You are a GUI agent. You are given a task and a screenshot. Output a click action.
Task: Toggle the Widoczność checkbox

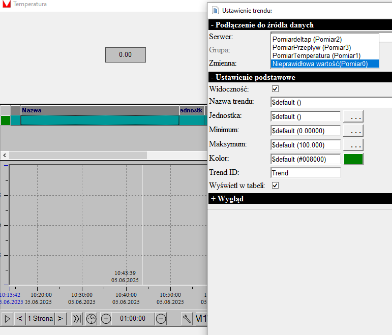[x=275, y=89]
